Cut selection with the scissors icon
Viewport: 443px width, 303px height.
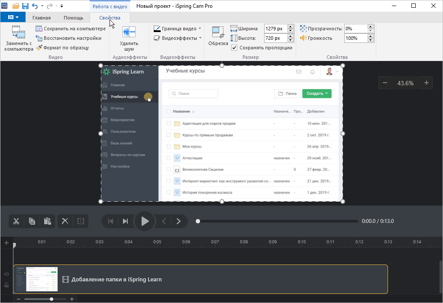tap(16, 221)
